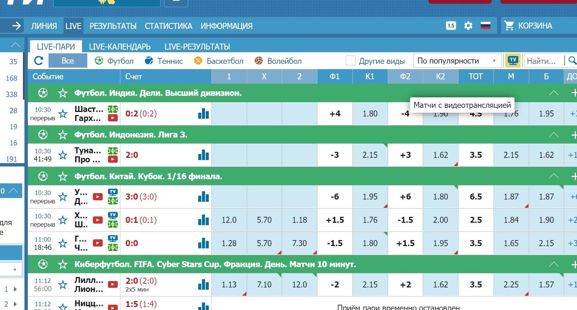
Task: Refresh the live events list
Action: [x=38, y=60]
